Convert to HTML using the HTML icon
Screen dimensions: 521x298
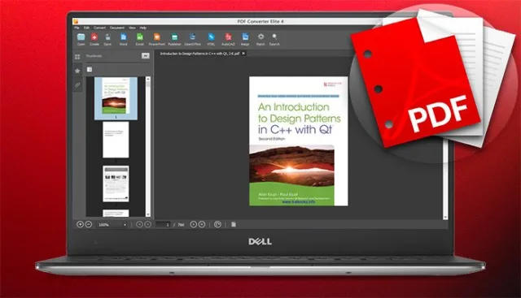click(211, 39)
